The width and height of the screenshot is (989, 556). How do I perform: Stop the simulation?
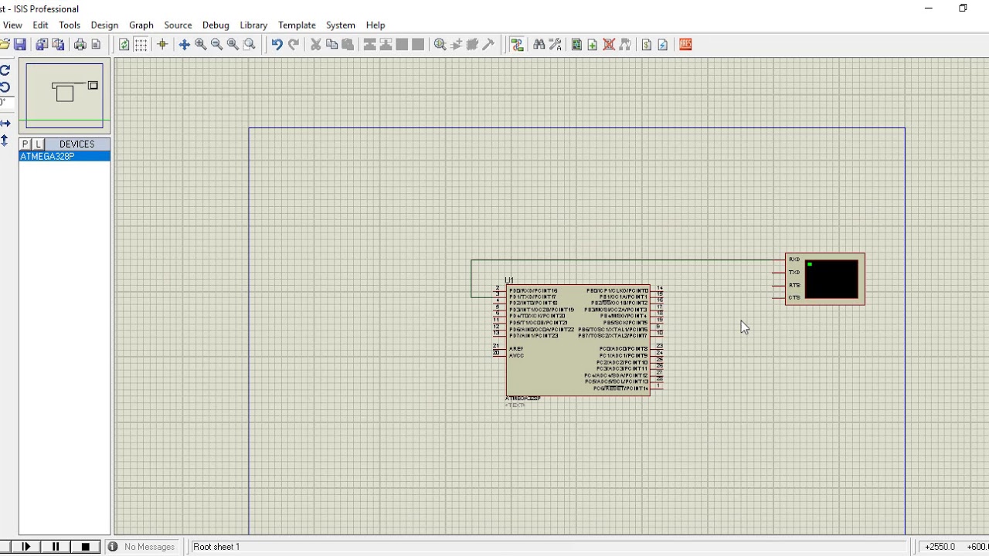point(85,547)
